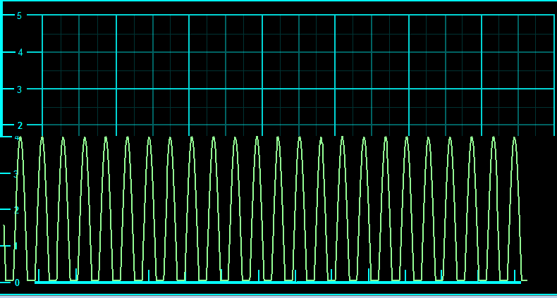
Task: Click the 3 label on upper graph axis
Action: 19,89
